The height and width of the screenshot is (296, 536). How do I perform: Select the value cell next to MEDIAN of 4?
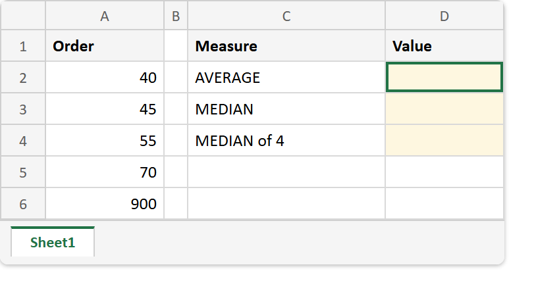point(444,141)
